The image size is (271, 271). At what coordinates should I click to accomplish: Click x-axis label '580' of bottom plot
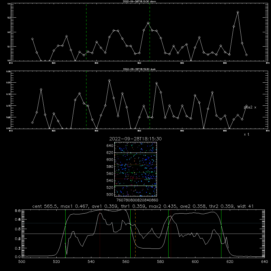point(160,262)
